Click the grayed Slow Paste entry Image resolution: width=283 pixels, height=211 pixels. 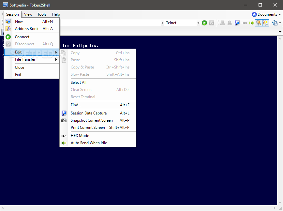point(98,75)
